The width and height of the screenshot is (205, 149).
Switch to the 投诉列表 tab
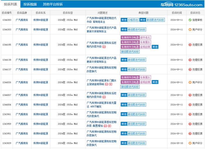(x=11, y=4)
